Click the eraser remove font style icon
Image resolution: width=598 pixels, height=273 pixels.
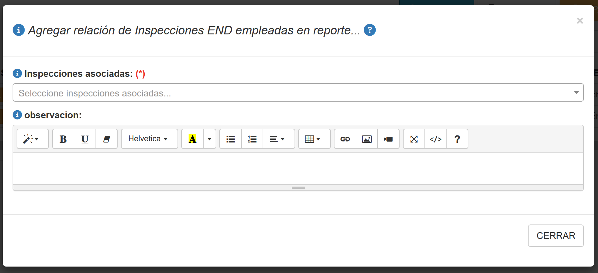[107, 139]
